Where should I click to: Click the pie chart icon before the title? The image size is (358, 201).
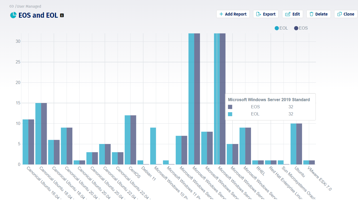[x=13, y=15]
